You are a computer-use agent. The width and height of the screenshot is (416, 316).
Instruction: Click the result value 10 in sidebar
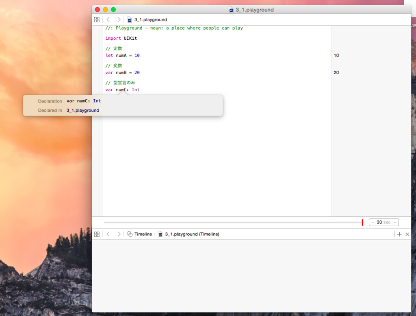(x=336, y=56)
